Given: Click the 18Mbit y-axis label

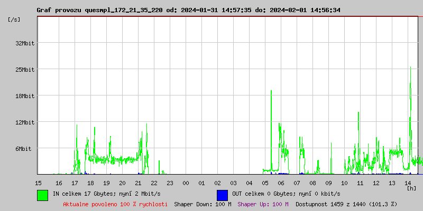Looking at the screenshot, I should [x=25, y=96].
